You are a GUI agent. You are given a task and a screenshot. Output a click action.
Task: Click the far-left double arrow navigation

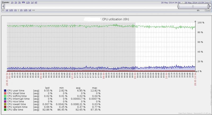3,10
